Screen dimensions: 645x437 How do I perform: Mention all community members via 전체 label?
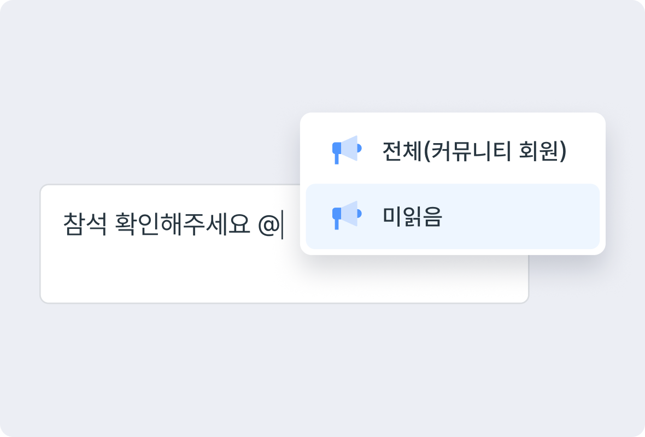point(474,151)
